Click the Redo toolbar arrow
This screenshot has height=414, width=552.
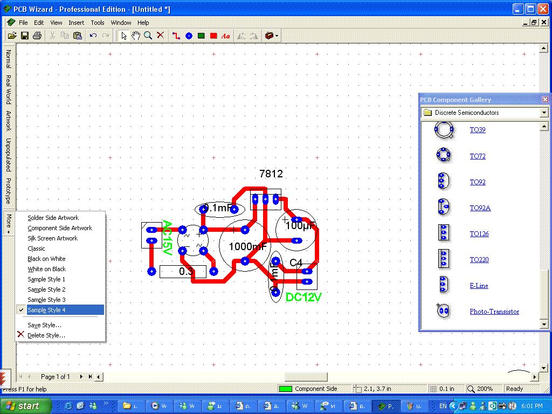[105, 36]
